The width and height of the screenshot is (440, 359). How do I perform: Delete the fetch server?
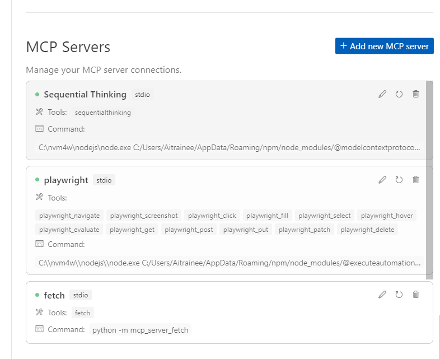[x=415, y=295]
